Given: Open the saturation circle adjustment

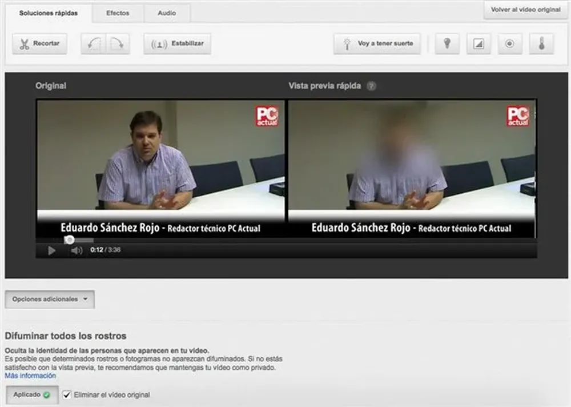Looking at the screenshot, I should tap(510, 44).
